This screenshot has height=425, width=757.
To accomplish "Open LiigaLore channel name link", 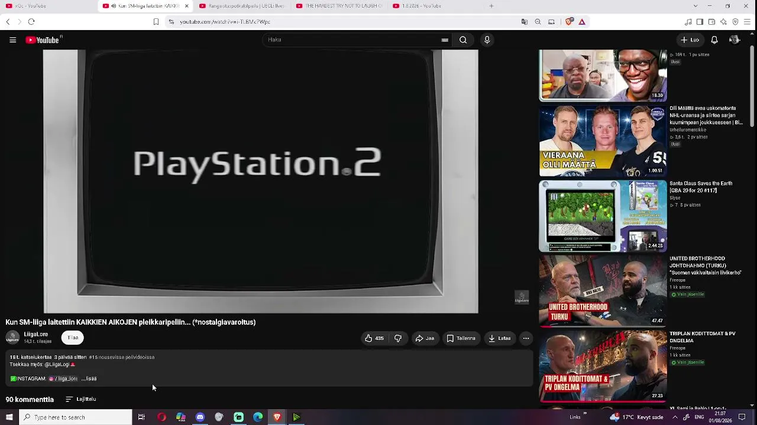I will pyautogui.click(x=36, y=334).
